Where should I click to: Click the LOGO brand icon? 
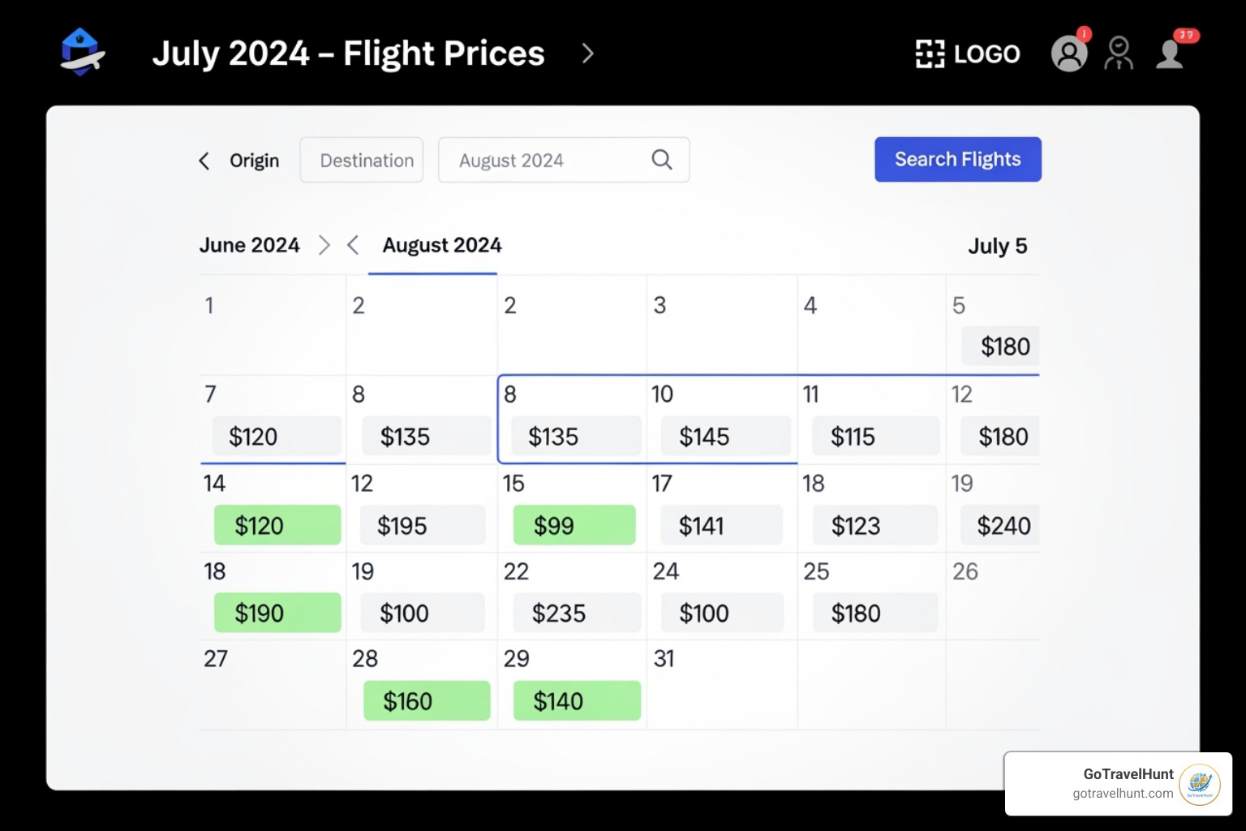pos(930,54)
